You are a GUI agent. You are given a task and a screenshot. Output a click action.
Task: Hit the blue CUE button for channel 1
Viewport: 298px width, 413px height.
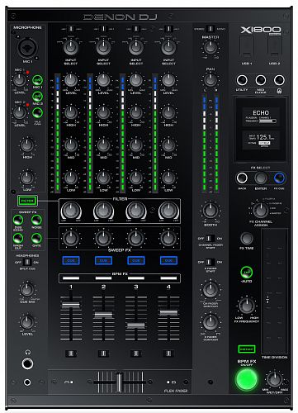pyautogui.click(x=71, y=260)
